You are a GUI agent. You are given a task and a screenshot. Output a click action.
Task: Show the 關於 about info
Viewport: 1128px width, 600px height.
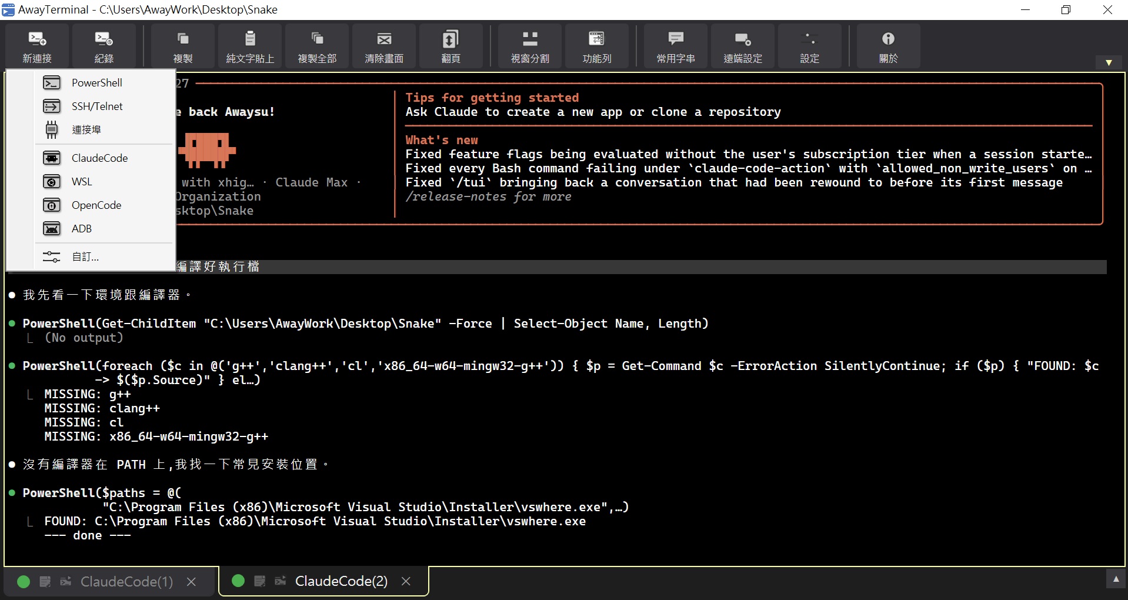[889, 46]
